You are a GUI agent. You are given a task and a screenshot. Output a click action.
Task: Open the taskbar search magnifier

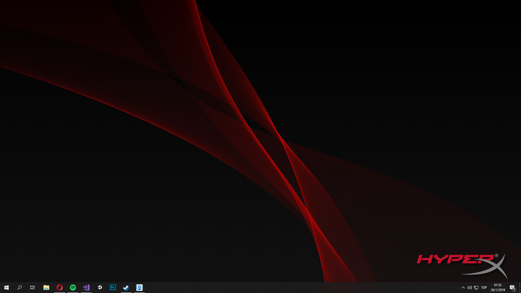(20, 288)
